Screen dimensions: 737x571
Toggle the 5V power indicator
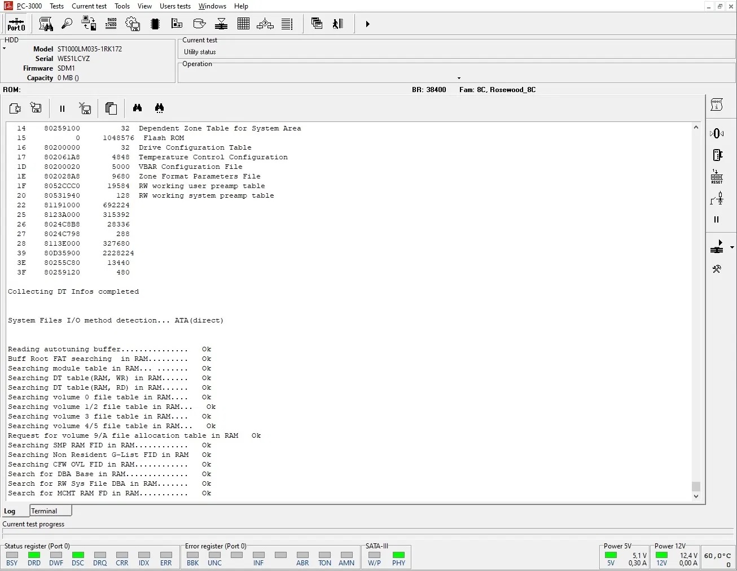[x=611, y=556]
